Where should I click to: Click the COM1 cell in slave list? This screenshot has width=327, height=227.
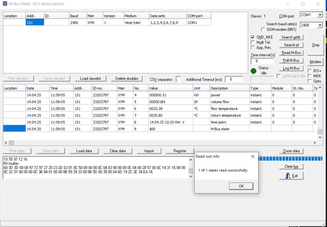pyautogui.click(x=199, y=22)
